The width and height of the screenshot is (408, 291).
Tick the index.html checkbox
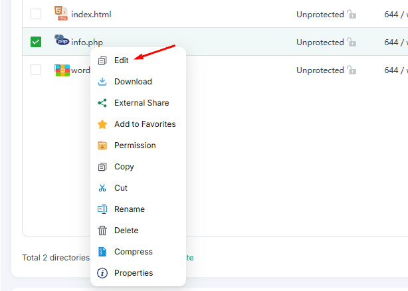pyautogui.click(x=36, y=14)
